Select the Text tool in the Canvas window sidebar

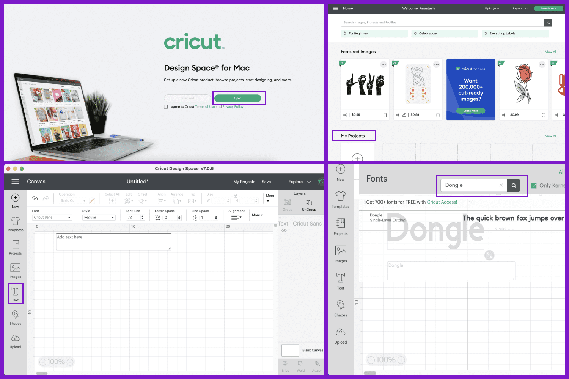coord(15,293)
